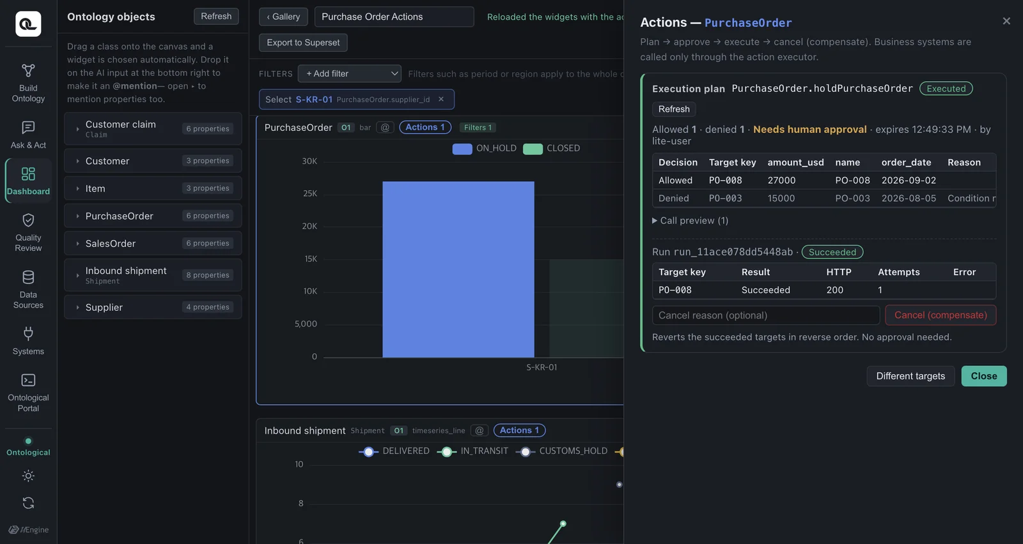Image resolution: width=1023 pixels, height=544 pixels.
Task: Toggle the IN_TRANSIT legend series
Action: click(472, 451)
